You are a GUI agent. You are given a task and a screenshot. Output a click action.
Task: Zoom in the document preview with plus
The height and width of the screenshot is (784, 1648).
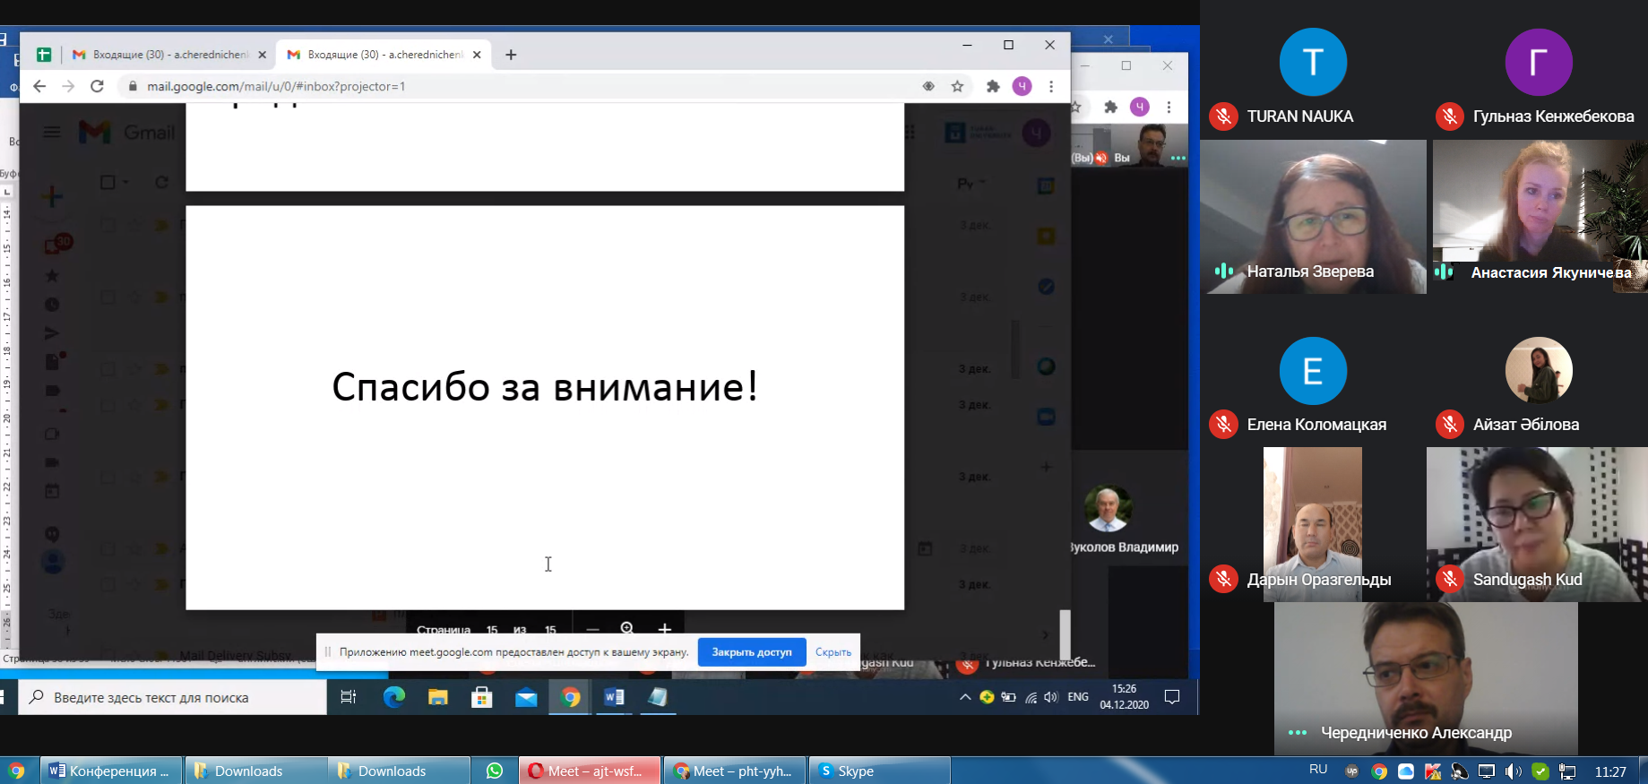point(664,628)
